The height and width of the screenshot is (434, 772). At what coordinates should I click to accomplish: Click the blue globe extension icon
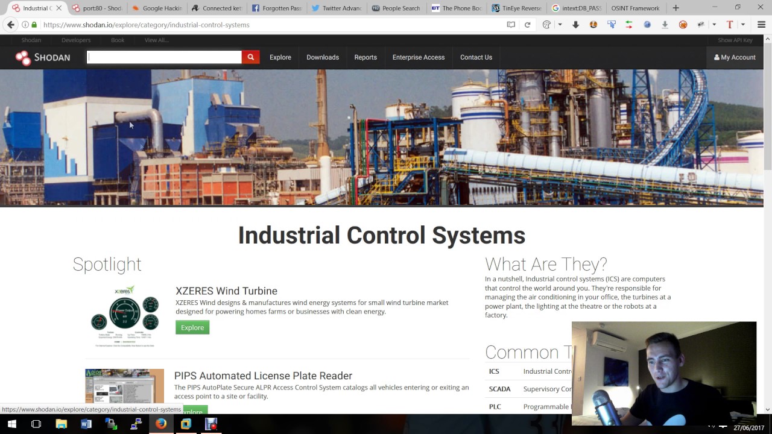[x=647, y=25]
